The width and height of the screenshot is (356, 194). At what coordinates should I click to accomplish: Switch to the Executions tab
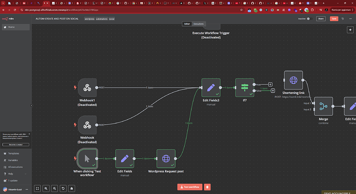199,24
